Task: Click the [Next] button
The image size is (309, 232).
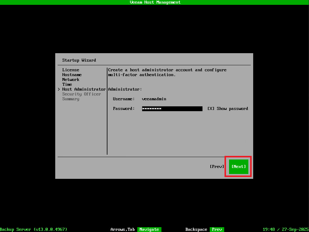Action: [x=238, y=166]
